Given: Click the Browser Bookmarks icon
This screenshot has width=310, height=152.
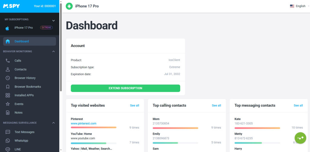Looking at the screenshot, I should [x=8, y=87].
